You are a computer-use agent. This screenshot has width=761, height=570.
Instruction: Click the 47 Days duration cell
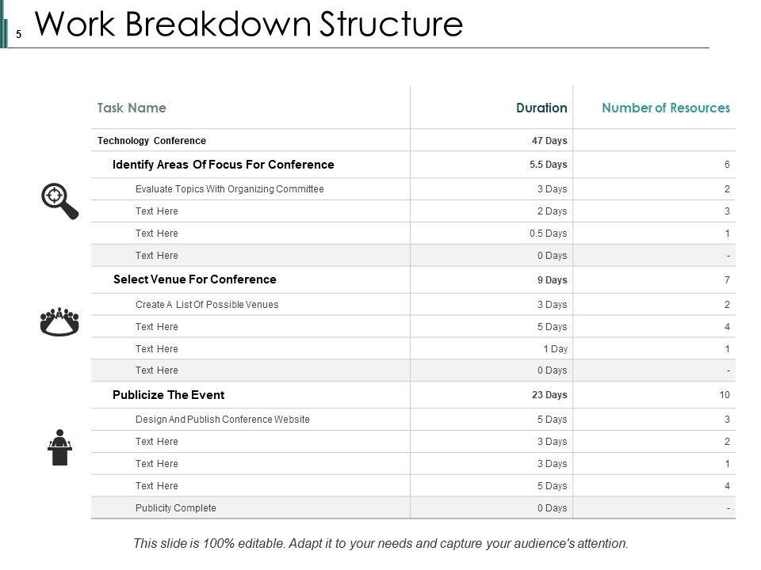[549, 141]
